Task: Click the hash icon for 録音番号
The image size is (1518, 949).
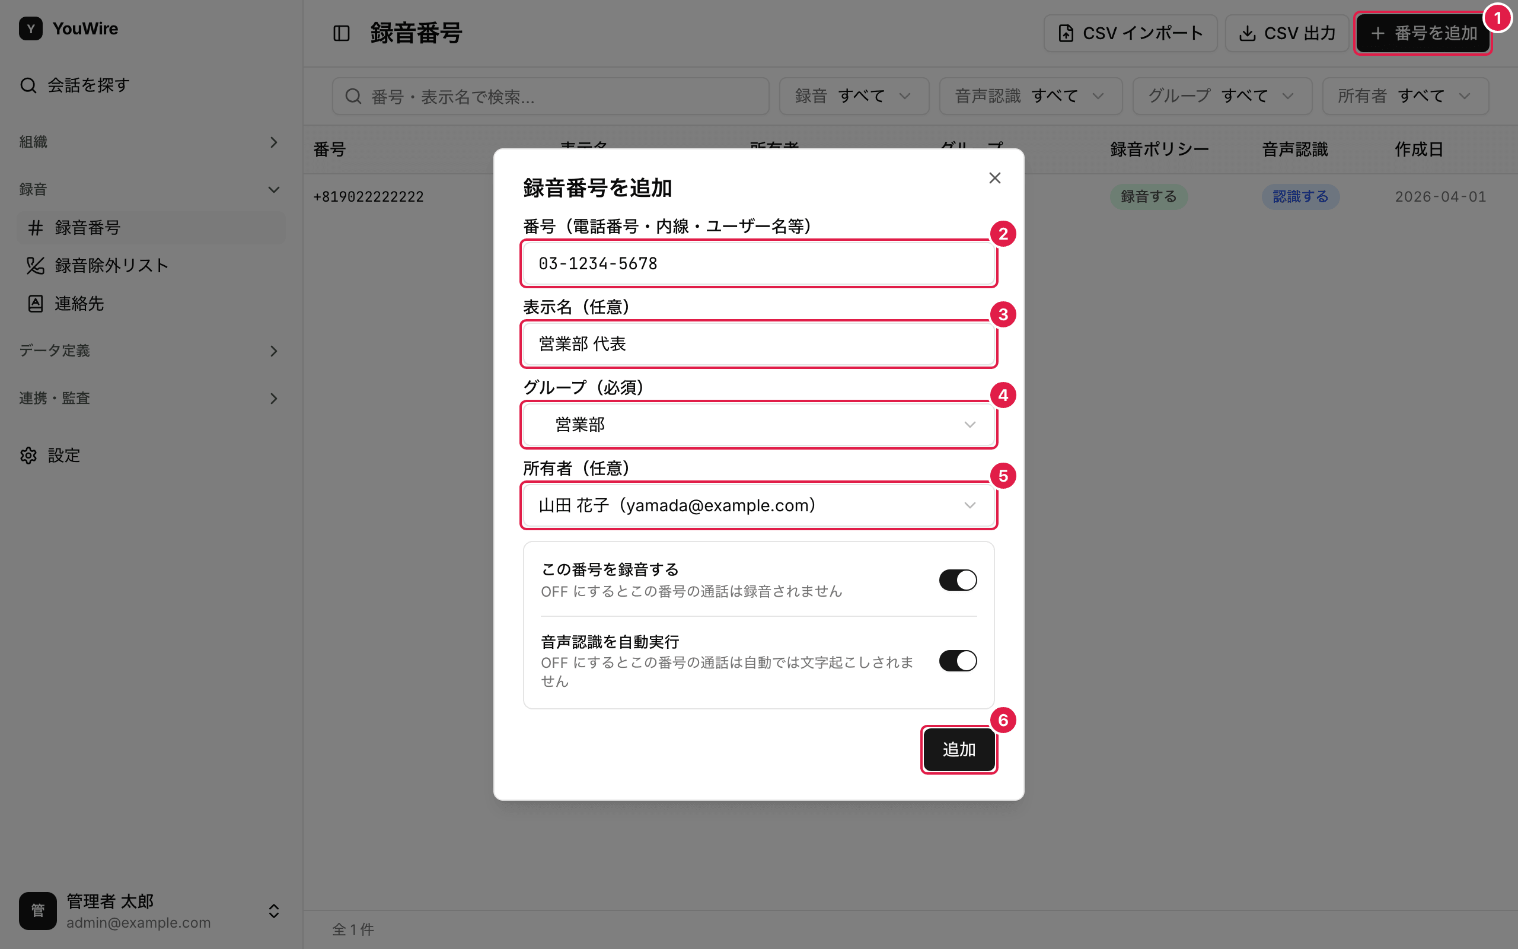Action: tap(36, 228)
